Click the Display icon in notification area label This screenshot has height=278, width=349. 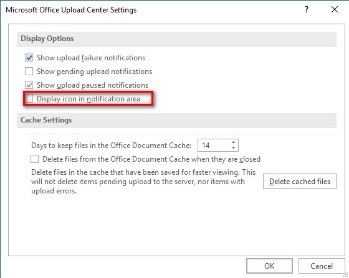click(88, 99)
